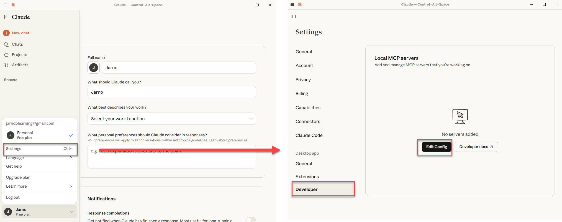This screenshot has height=222, width=562.
Task: Follow the Learn about preferences link
Action: [228, 140]
